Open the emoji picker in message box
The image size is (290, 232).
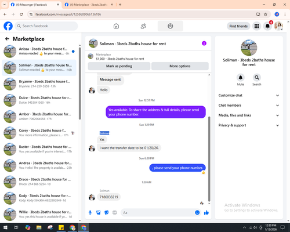[197, 213]
